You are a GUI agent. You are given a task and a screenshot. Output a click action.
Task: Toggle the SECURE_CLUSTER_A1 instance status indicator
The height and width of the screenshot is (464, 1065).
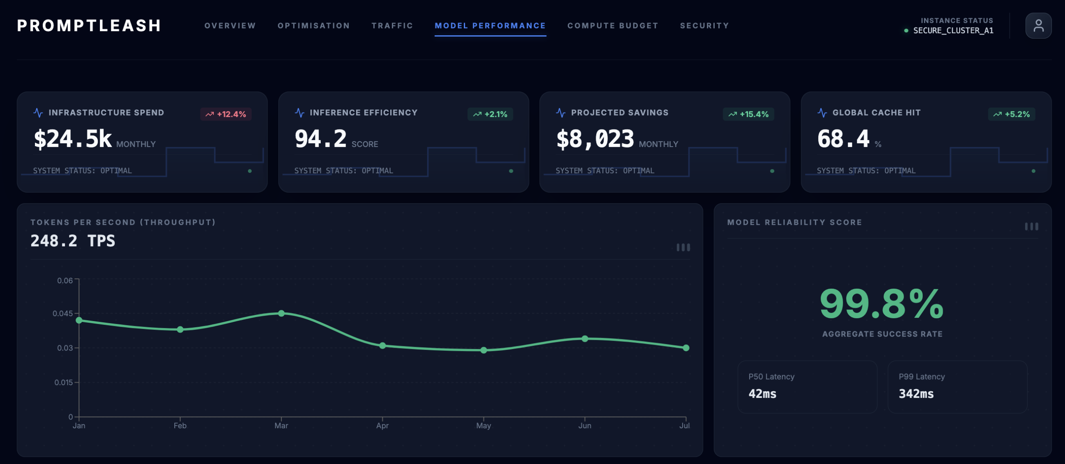click(906, 30)
